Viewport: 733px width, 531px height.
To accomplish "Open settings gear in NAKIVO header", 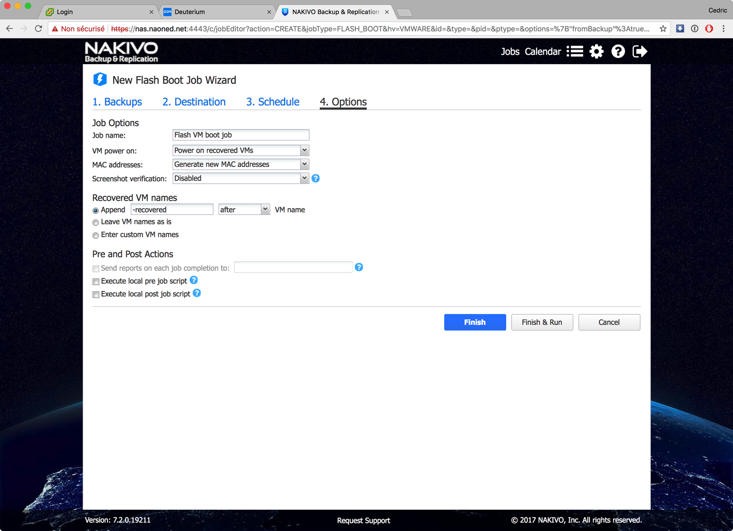I will coord(597,51).
